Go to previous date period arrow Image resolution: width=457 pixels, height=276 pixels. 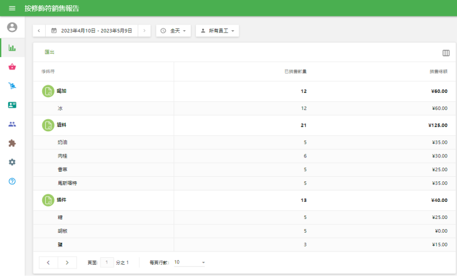39,30
